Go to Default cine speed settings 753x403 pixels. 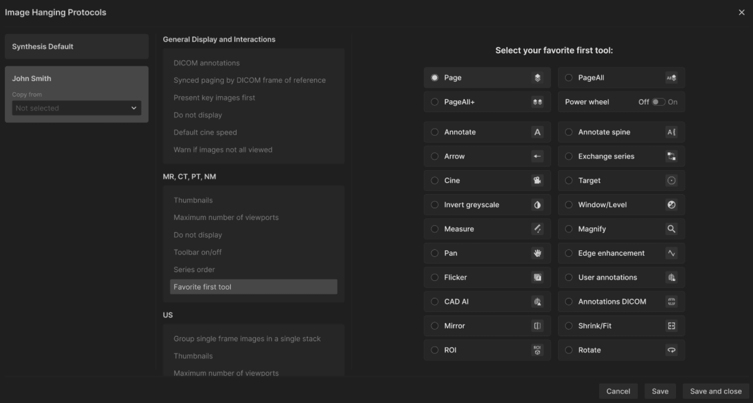205,132
